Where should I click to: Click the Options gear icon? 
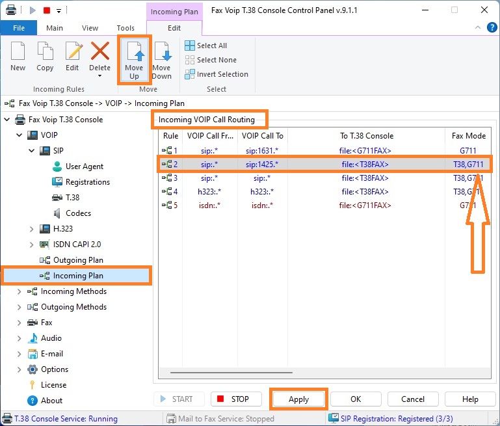click(33, 369)
